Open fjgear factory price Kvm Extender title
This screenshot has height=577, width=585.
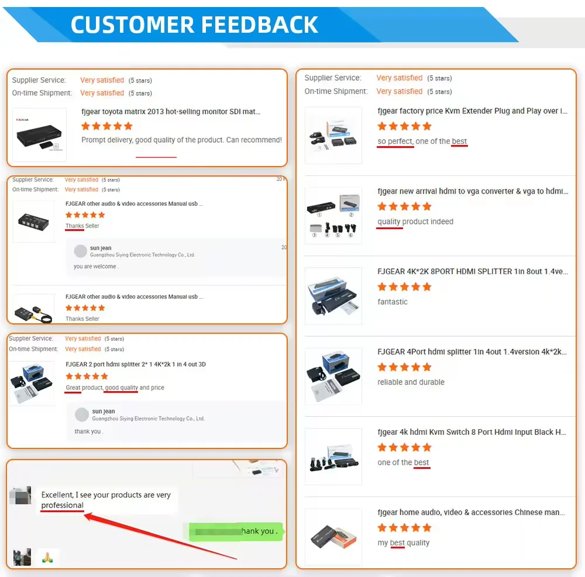(x=472, y=110)
